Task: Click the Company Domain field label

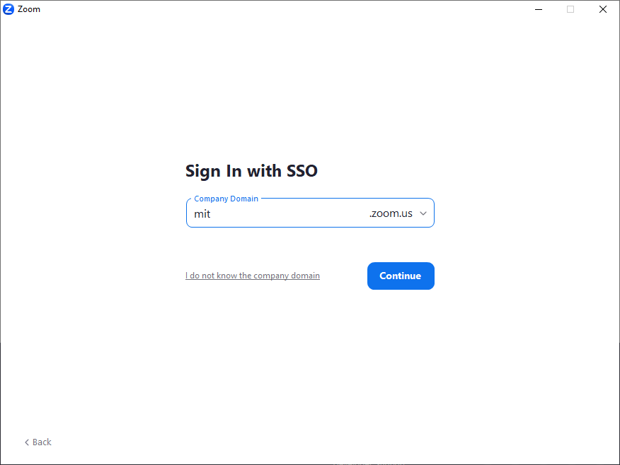Action: tap(226, 199)
